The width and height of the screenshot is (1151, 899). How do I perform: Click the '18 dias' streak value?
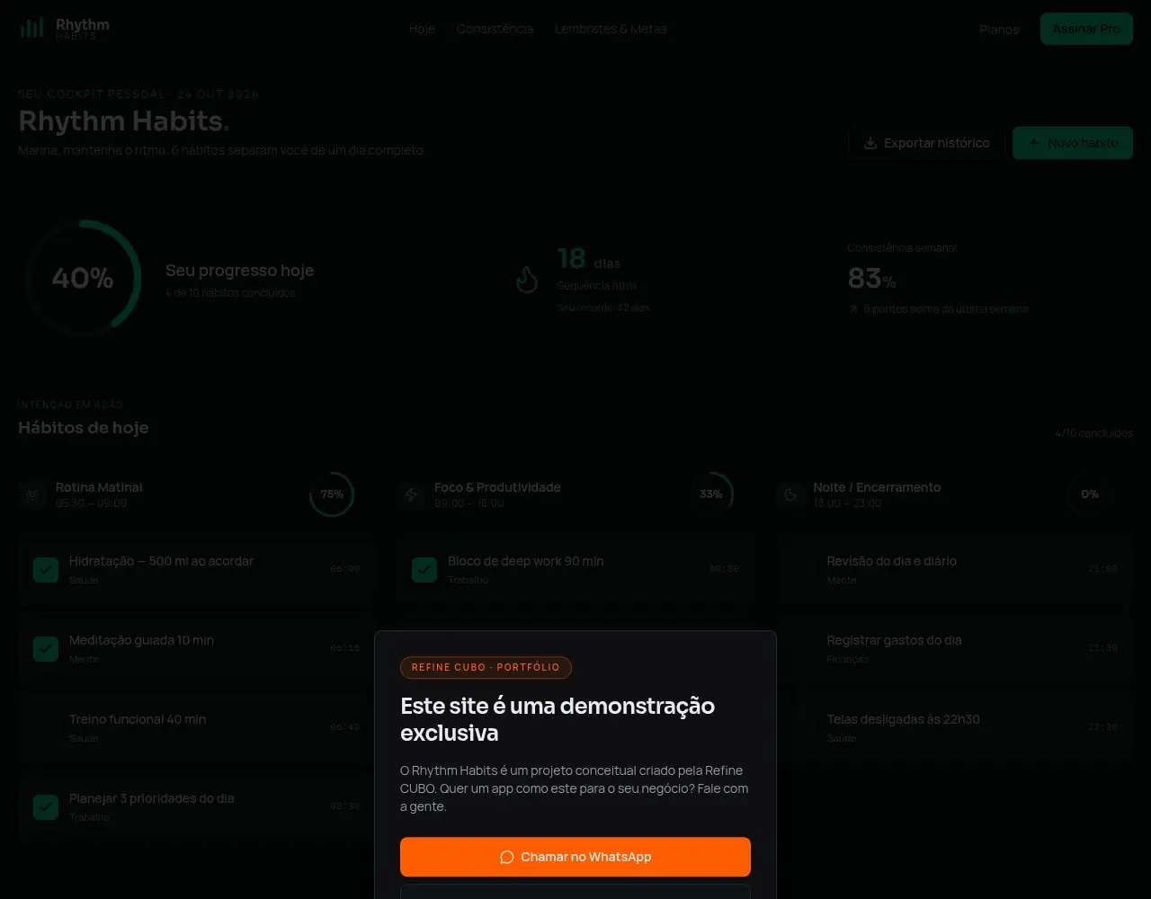pos(589,259)
